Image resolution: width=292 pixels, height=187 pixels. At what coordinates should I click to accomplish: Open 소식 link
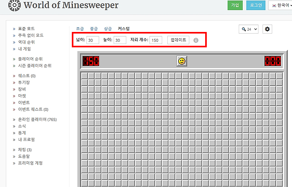point(22,126)
